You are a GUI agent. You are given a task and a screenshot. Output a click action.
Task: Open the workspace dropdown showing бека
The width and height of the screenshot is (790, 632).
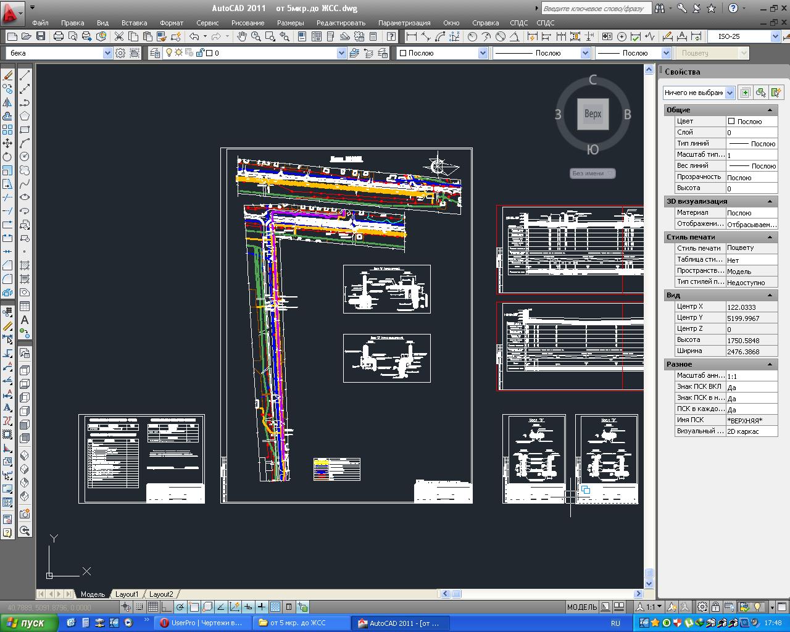click(59, 53)
